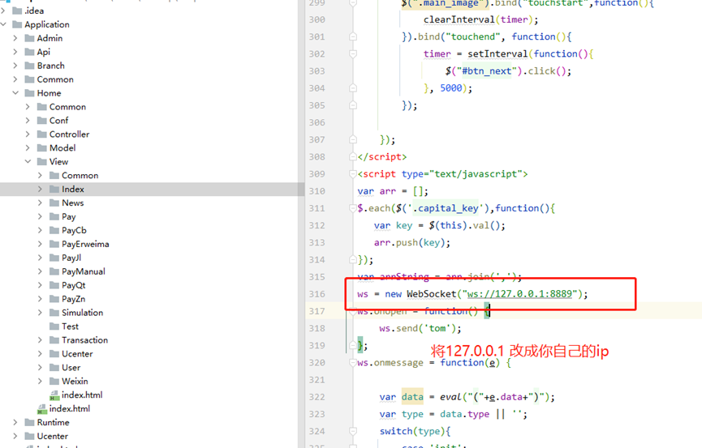Image resolution: width=702 pixels, height=448 pixels.
Task: Click the 5000 interval value
Action: point(451,88)
